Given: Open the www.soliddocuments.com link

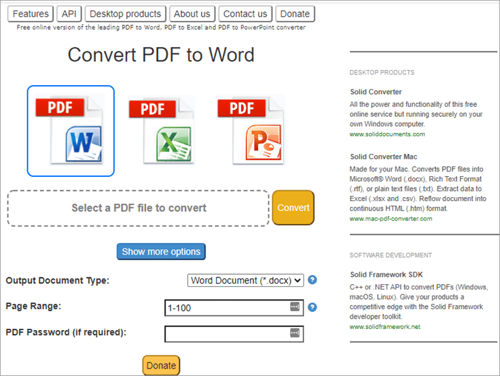Looking at the screenshot, I should (387, 134).
